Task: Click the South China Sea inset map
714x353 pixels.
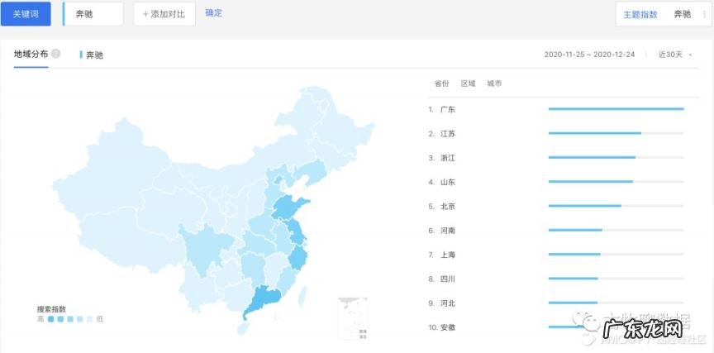Action: pos(352,318)
